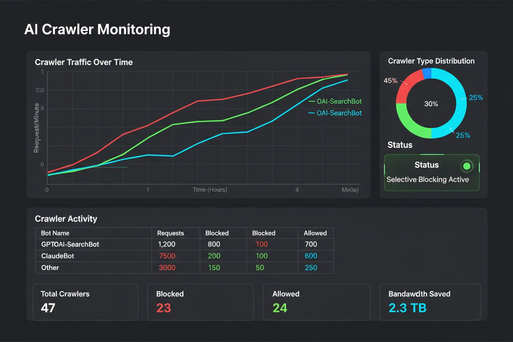Click the green Selective Blocking status indicator

[466, 166]
